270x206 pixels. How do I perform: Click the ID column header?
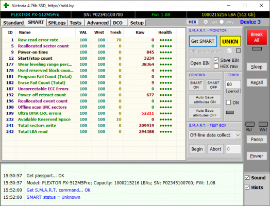10,32
